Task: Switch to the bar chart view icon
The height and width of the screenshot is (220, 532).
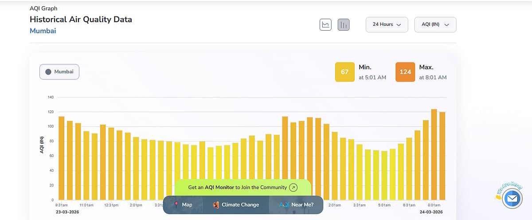Action: tap(344, 24)
